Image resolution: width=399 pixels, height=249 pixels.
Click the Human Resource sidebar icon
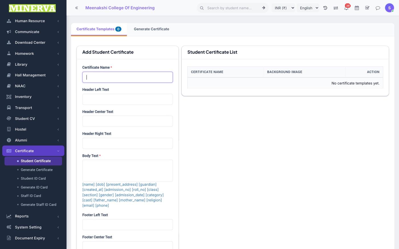[9, 21]
